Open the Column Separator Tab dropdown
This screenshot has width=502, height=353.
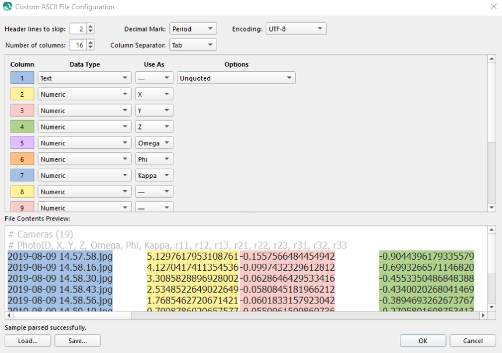coord(193,45)
